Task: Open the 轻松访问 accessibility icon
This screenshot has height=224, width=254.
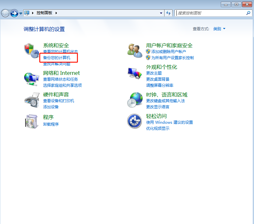Action: 135,121
